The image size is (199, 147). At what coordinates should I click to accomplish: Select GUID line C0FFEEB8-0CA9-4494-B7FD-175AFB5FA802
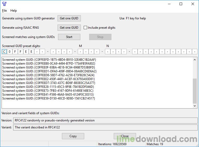click(49, 64)
